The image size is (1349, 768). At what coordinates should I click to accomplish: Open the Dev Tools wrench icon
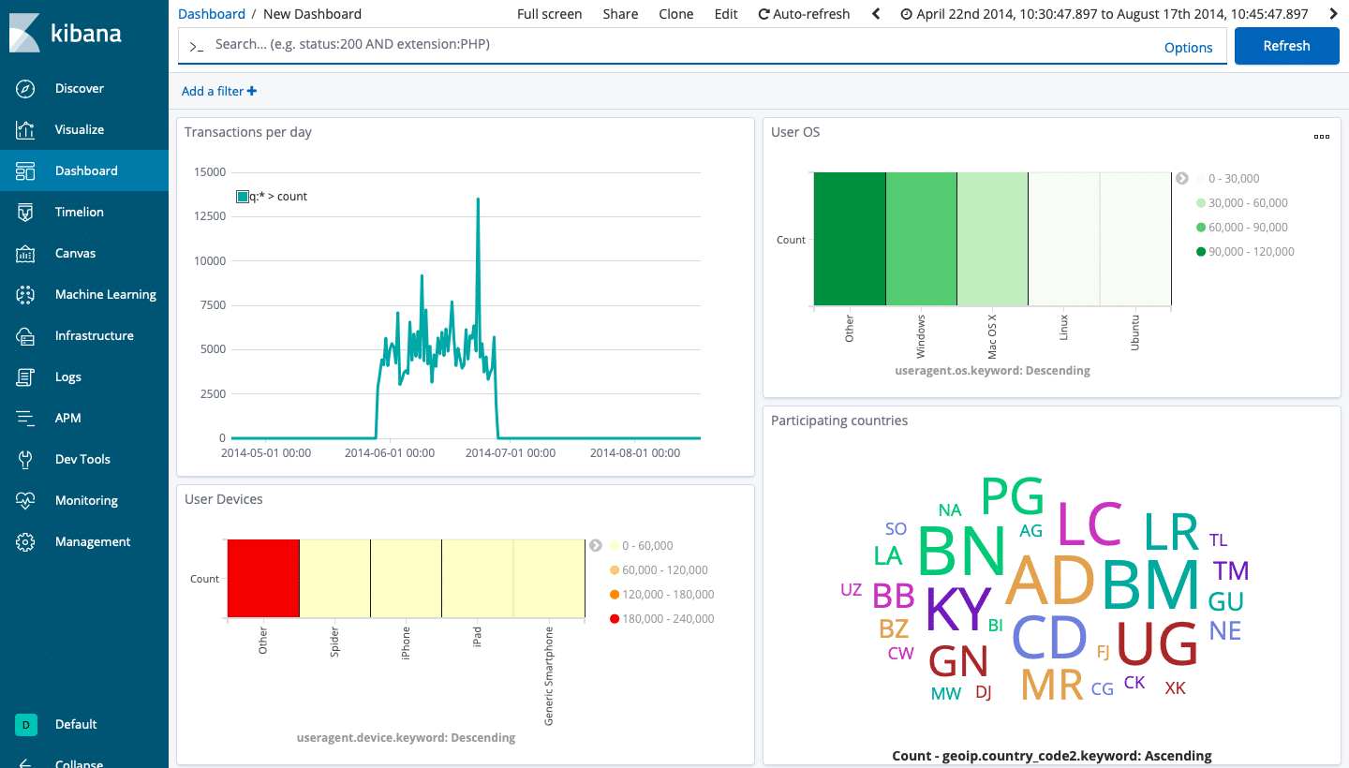[x=25, y=459]
